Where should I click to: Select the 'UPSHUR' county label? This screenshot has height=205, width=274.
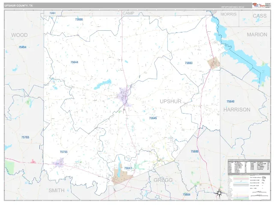coord(170,101)
